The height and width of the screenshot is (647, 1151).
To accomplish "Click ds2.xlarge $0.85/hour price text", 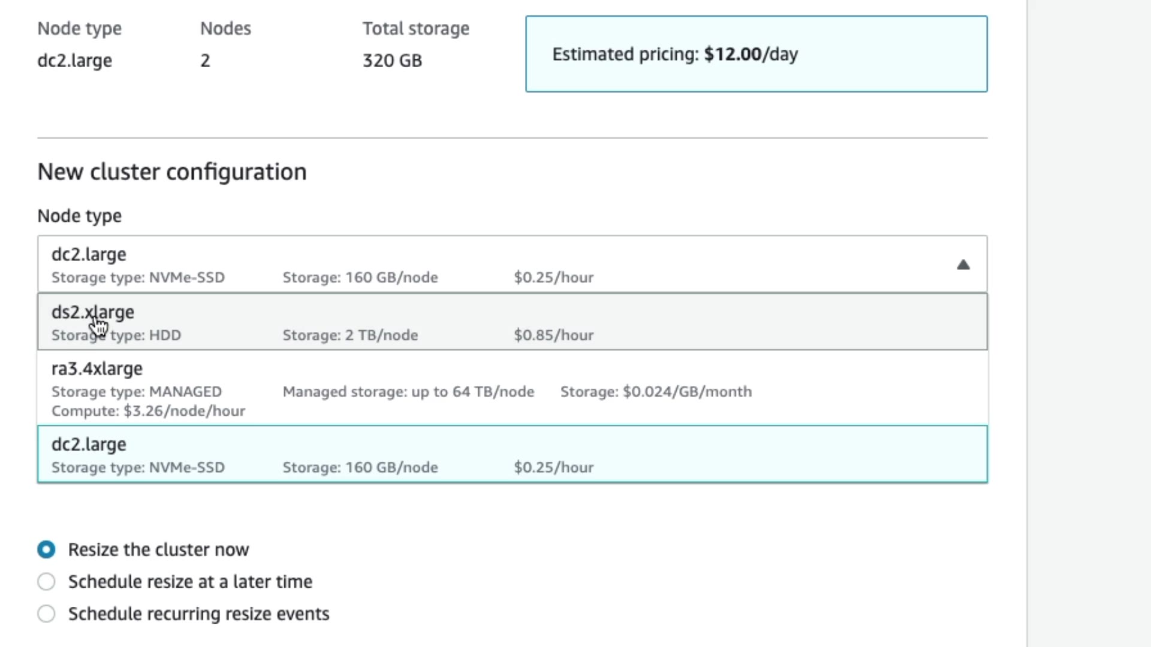I will 553,335.
